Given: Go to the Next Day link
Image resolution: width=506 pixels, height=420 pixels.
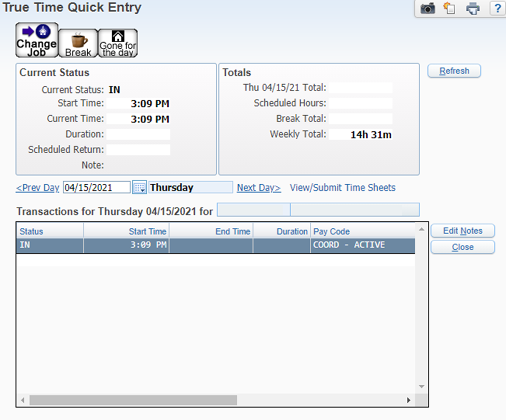Looking at the screenshot, I should point(259,187).
